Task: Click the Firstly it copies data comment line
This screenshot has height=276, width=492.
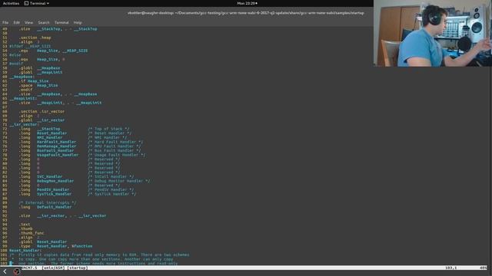Action: [x=99, y=255]
